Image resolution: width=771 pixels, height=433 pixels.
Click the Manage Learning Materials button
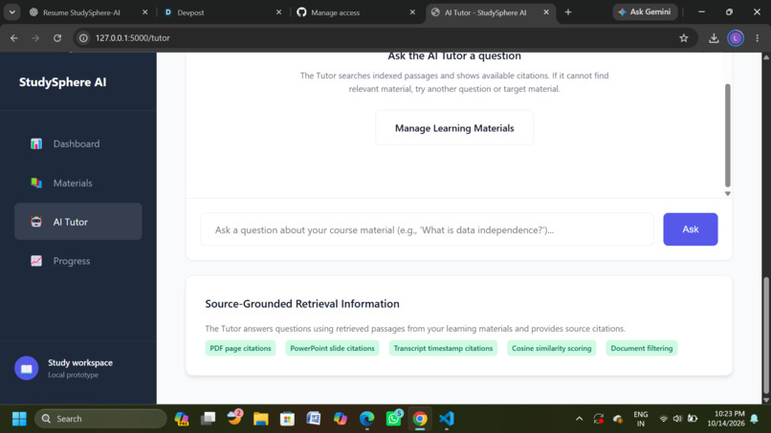(x=454, y=128)
